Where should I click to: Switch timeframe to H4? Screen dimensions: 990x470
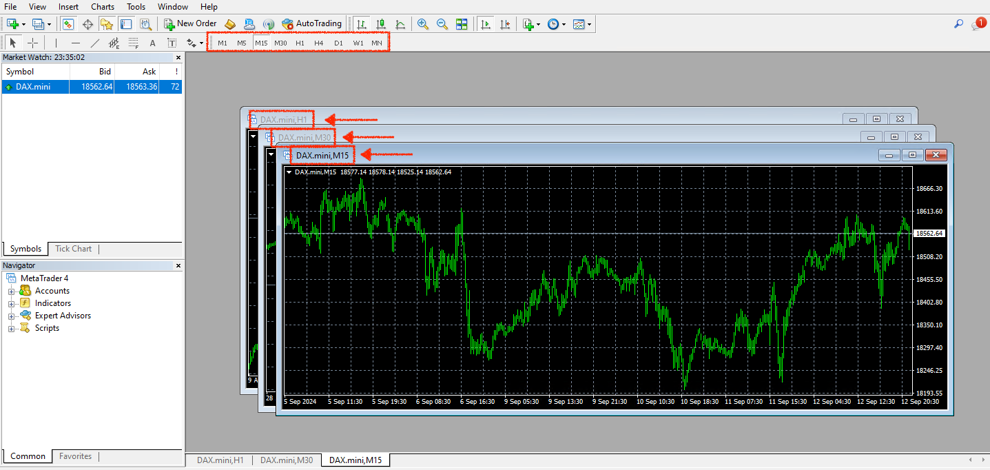[318, 42]
